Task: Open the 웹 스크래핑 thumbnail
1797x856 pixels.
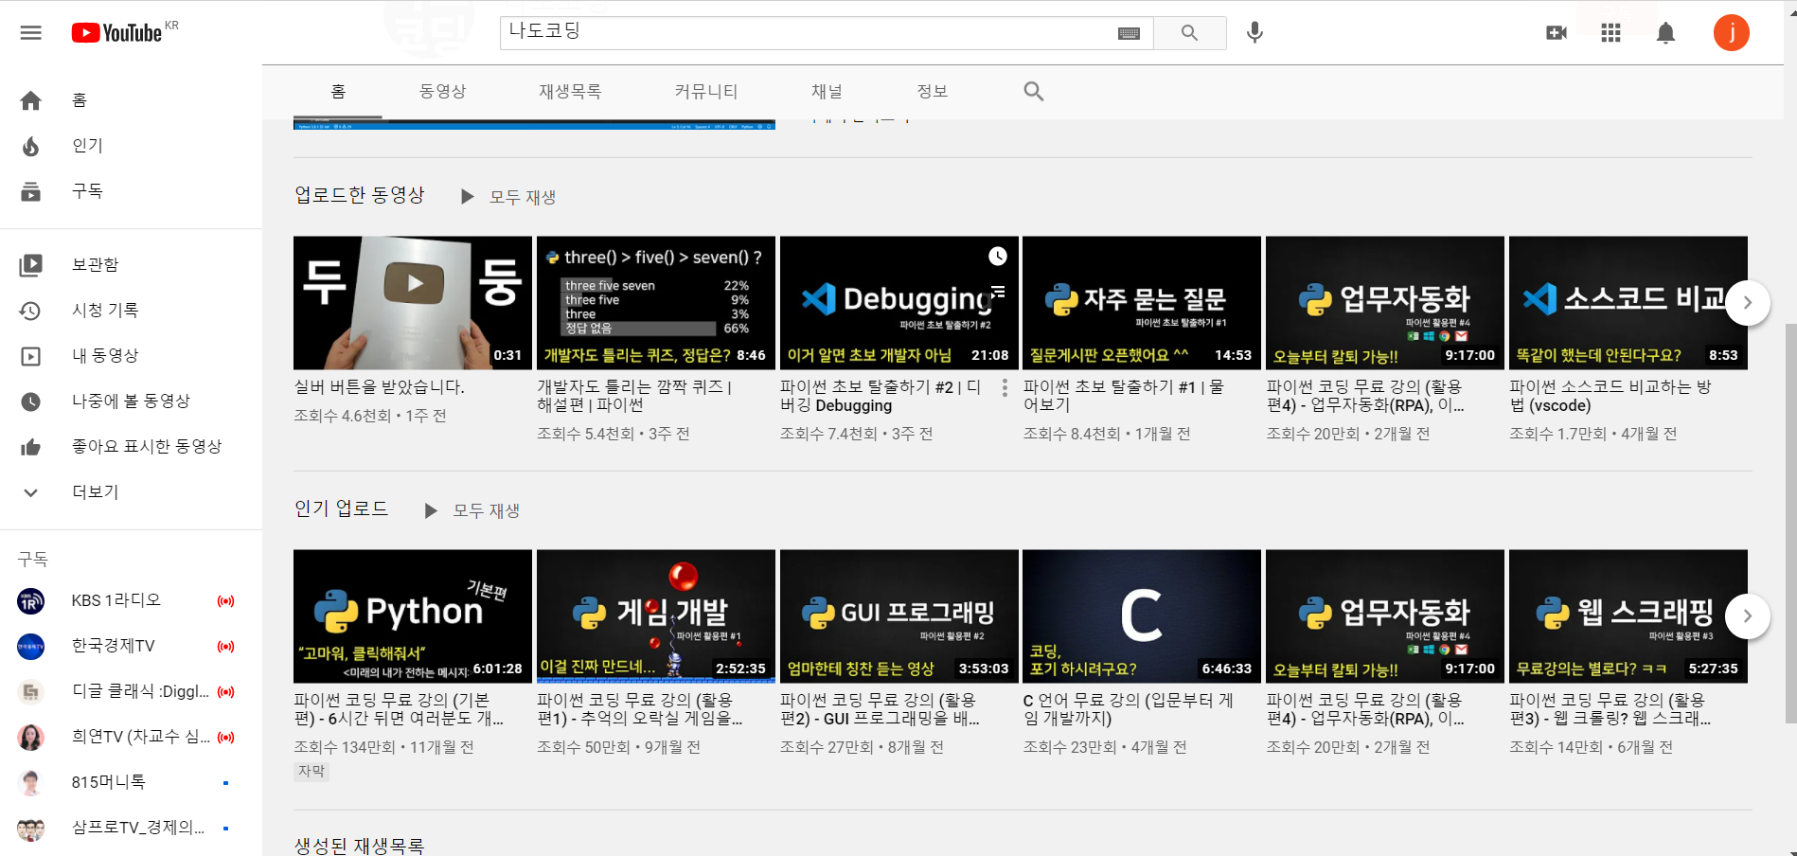Action: (1628, 616)
